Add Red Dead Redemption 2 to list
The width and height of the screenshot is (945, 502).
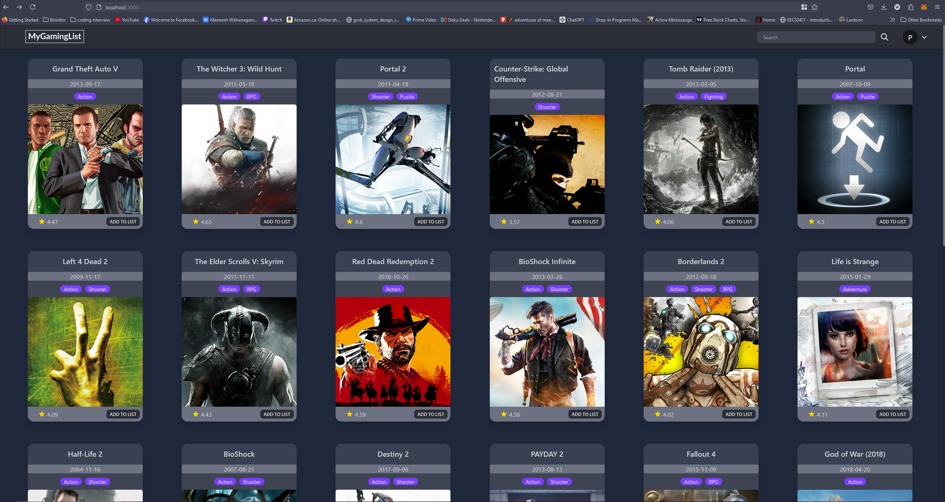coord(430,414)
